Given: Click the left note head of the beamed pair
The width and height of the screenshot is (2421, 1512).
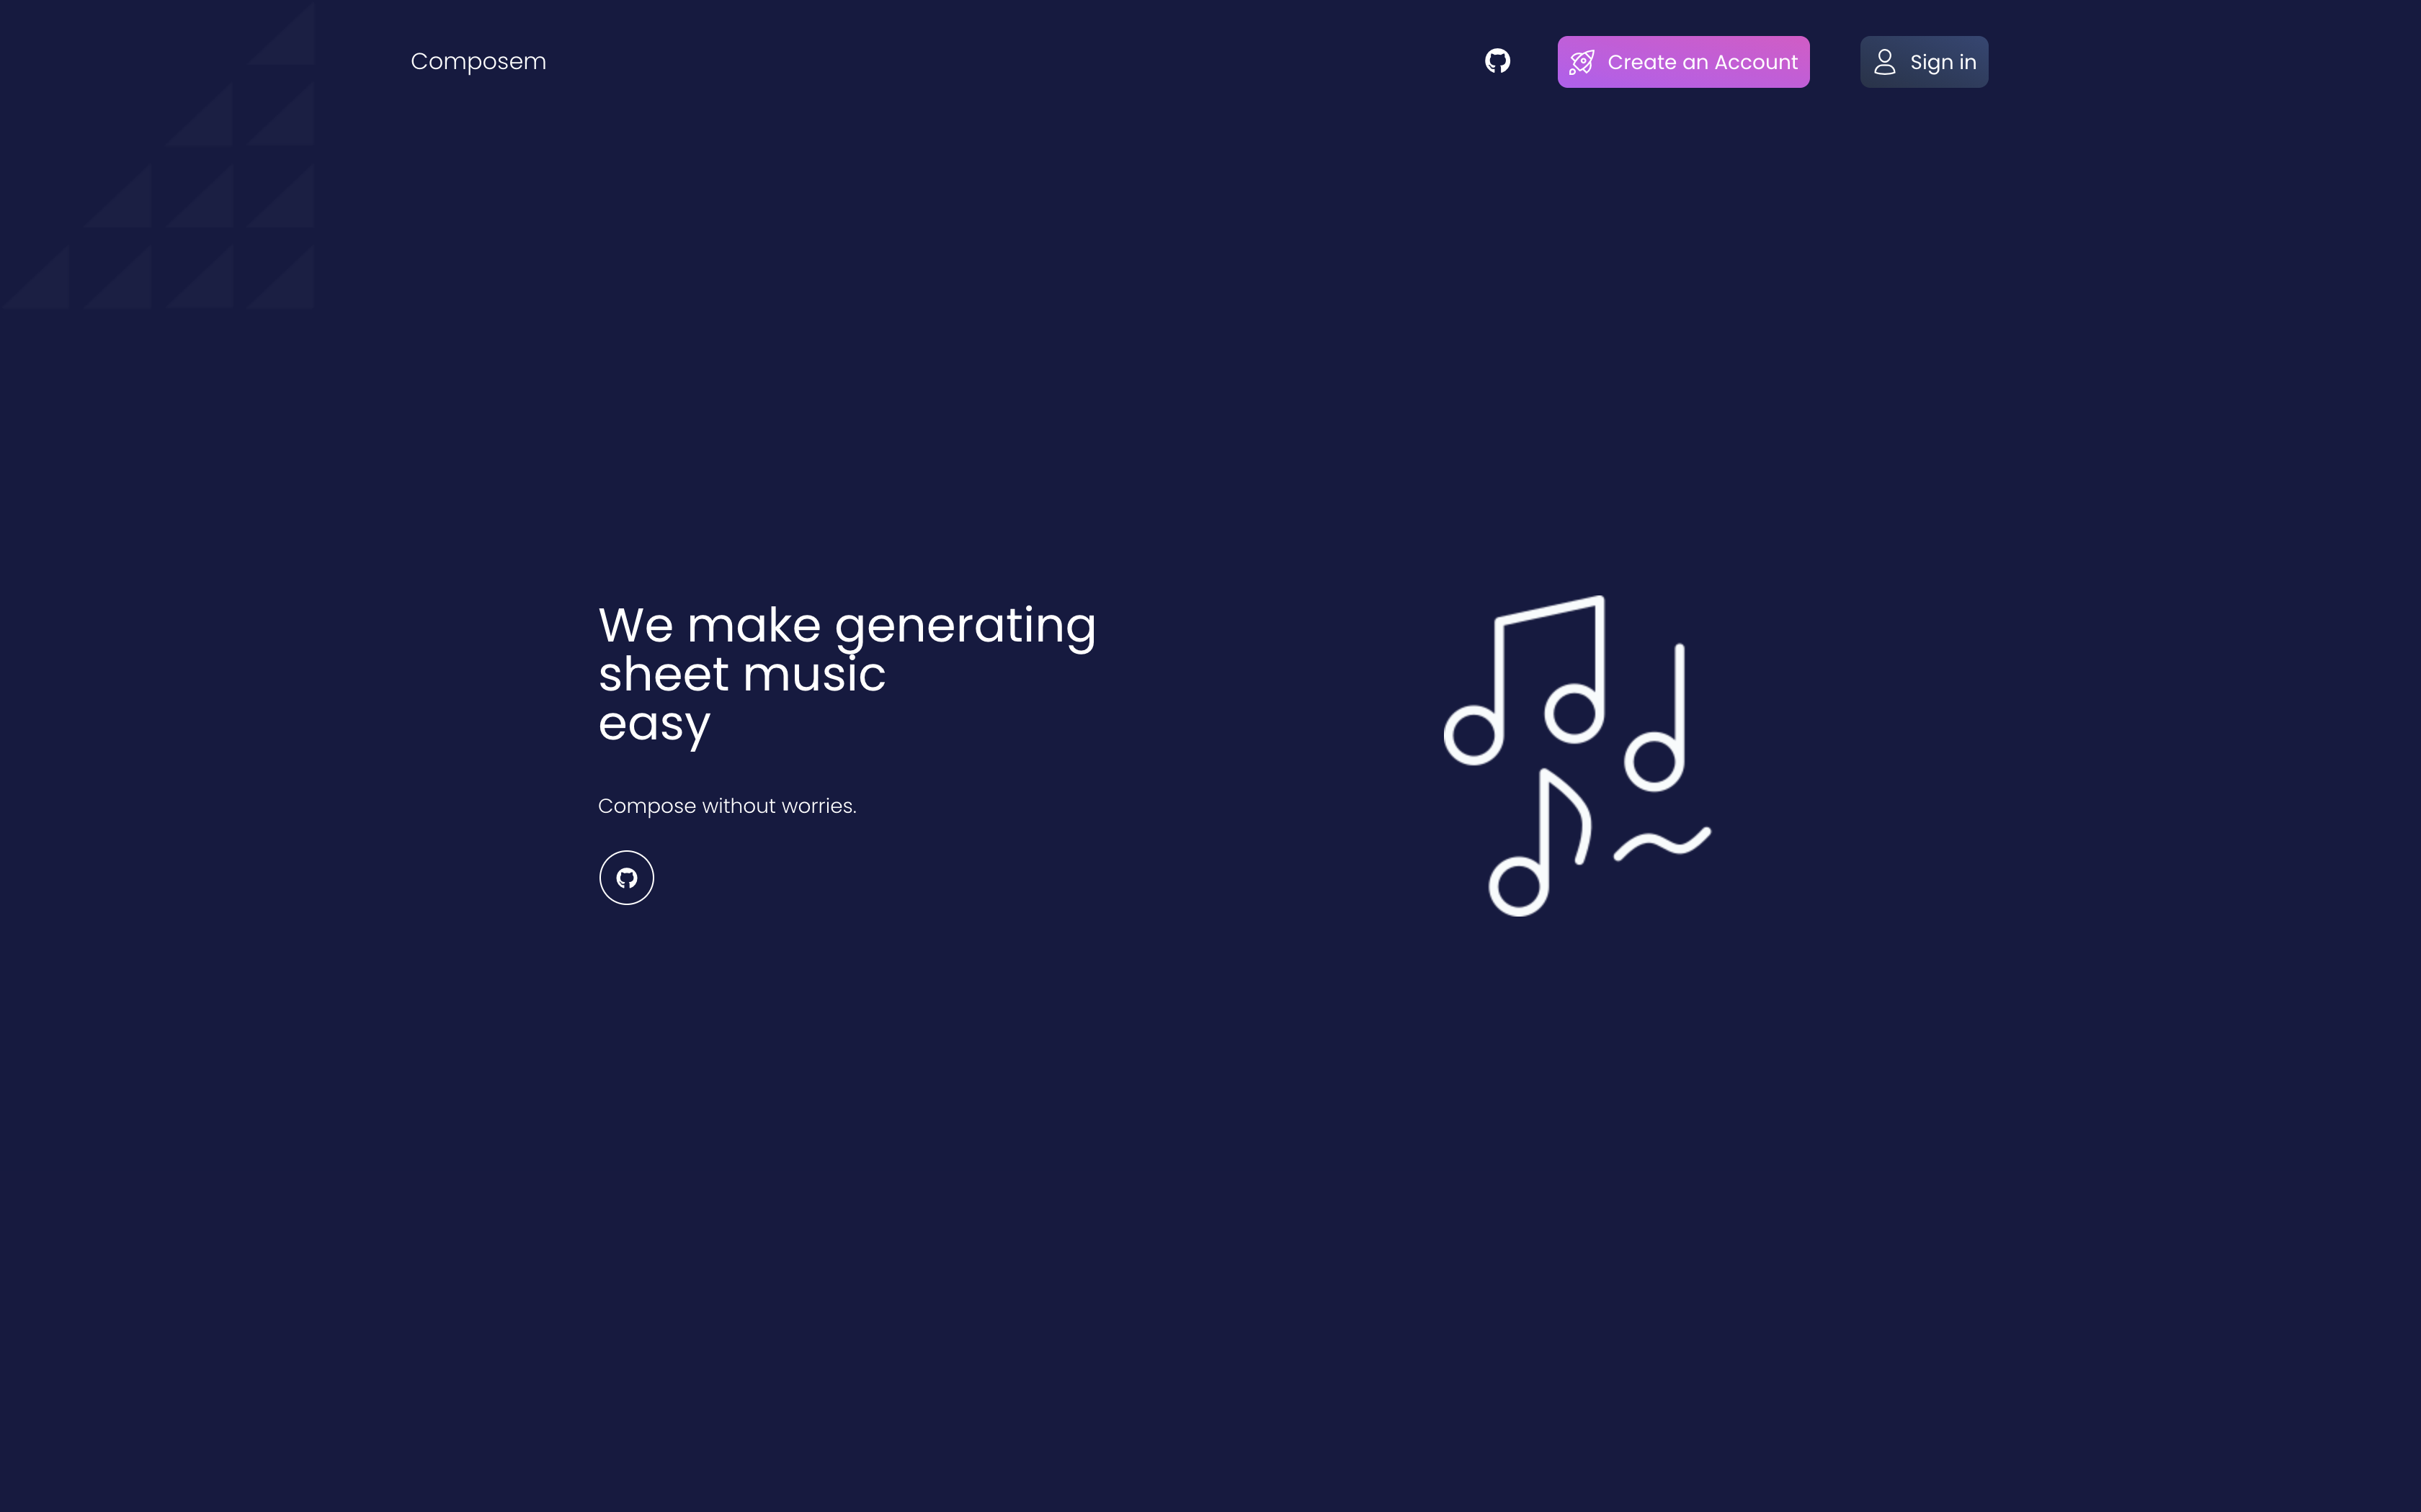Looking at the screenshot, I should pos(1473,735).
